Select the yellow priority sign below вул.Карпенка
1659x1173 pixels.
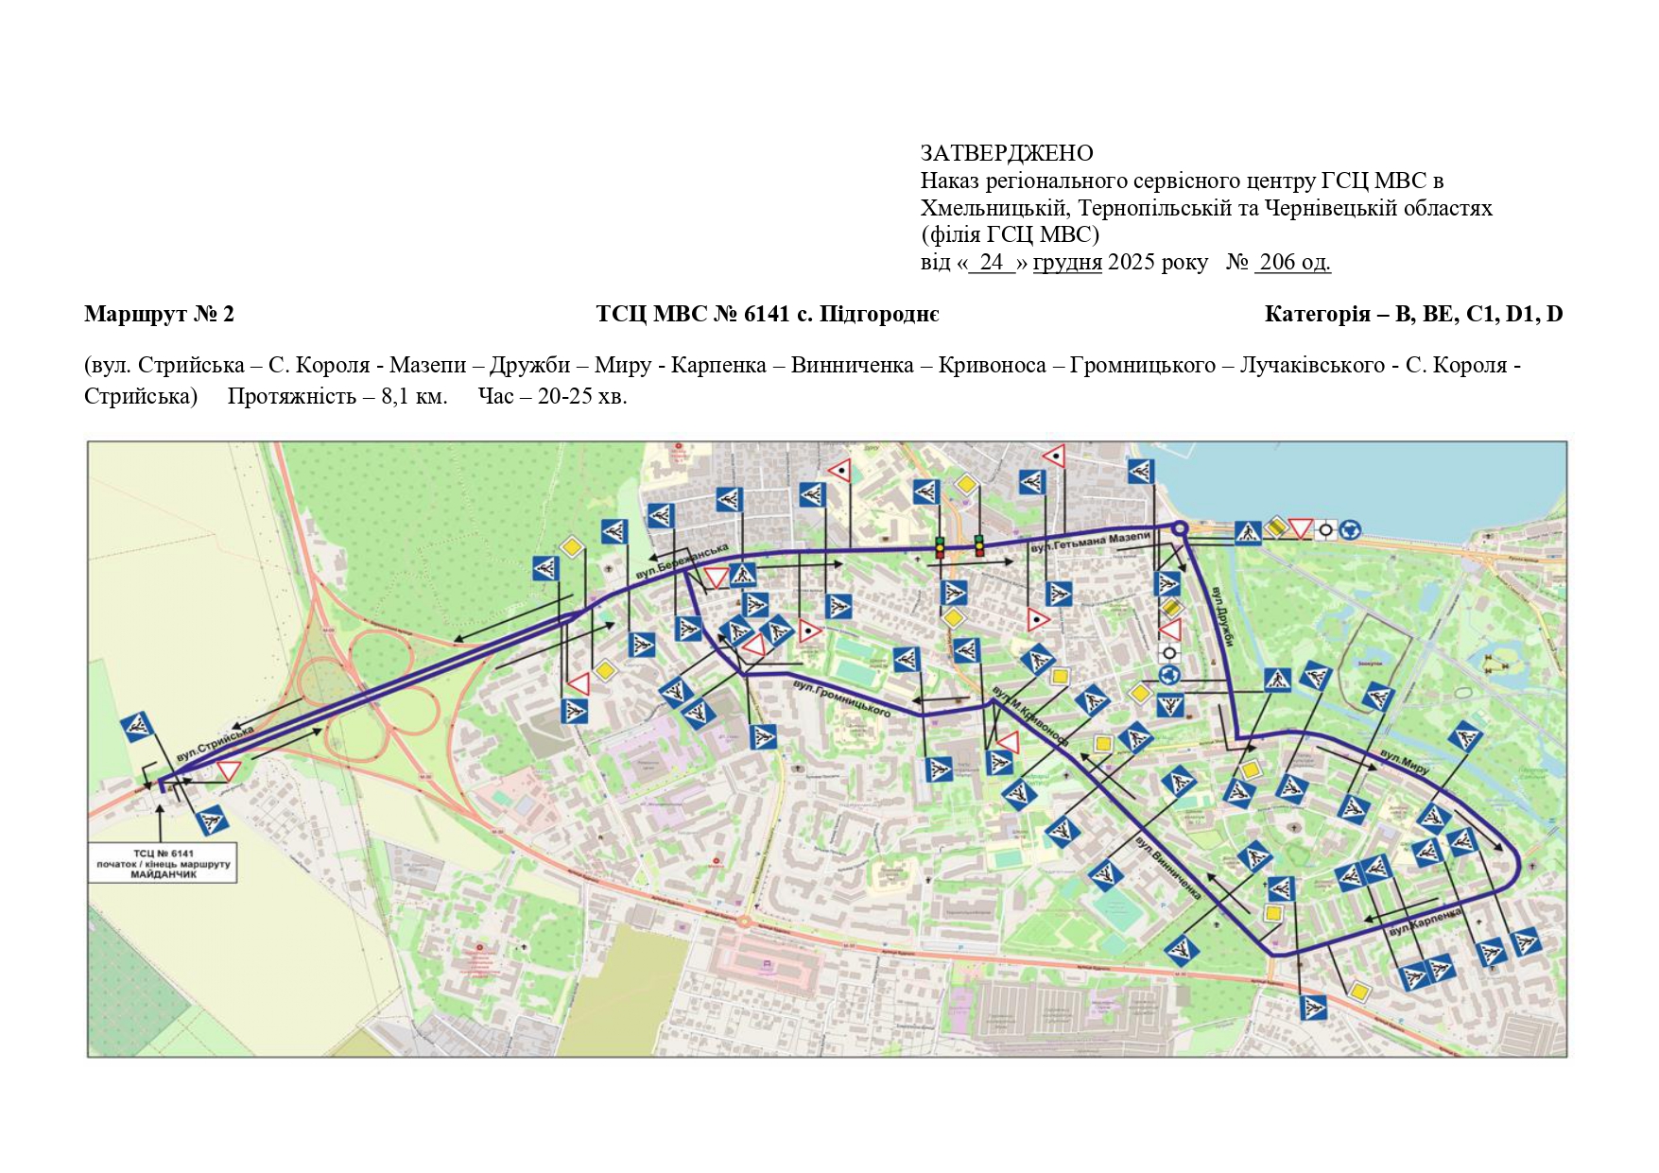[1358, 992]
